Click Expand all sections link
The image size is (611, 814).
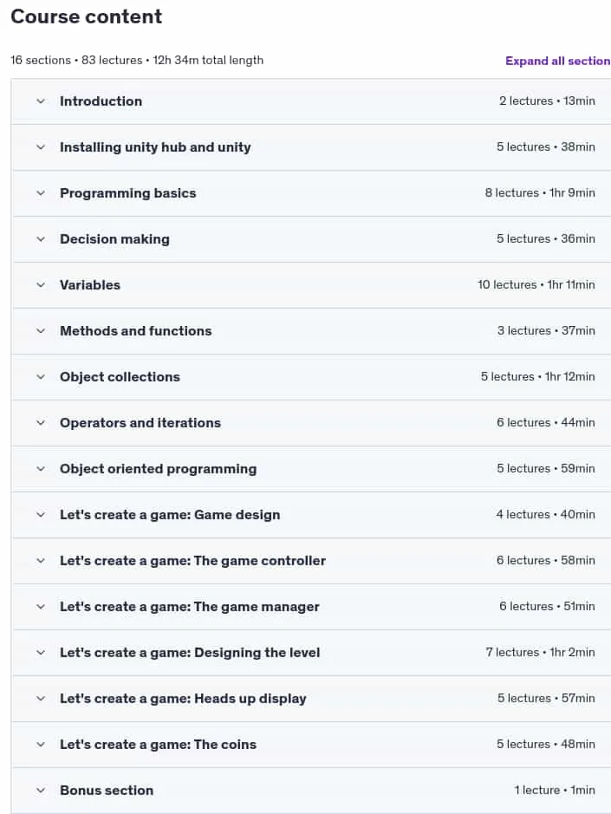pos(558,61)
